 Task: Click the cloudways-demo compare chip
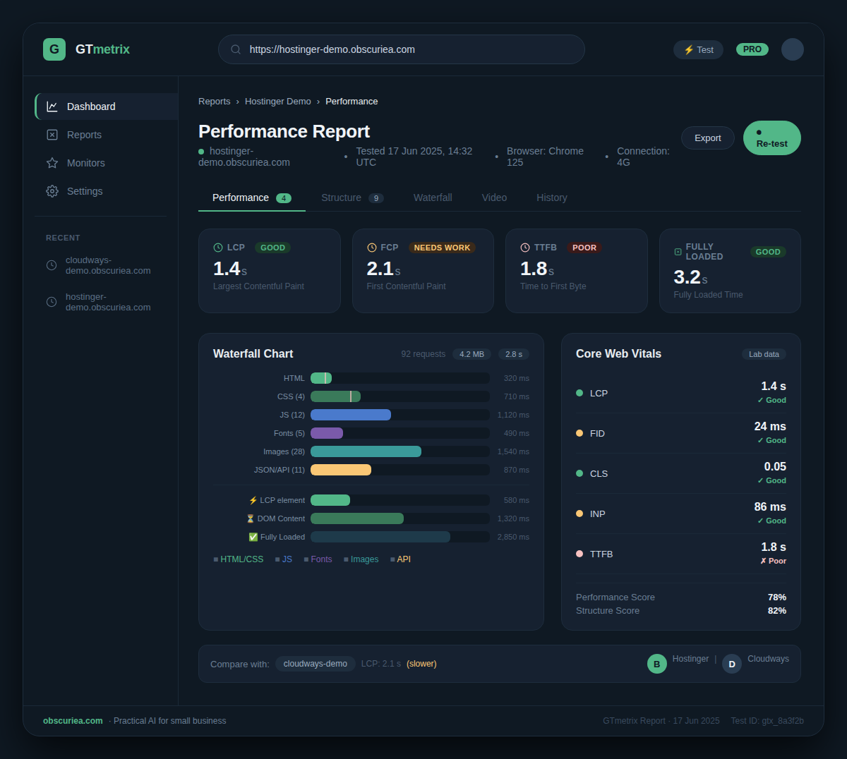[x=316, y=664]
